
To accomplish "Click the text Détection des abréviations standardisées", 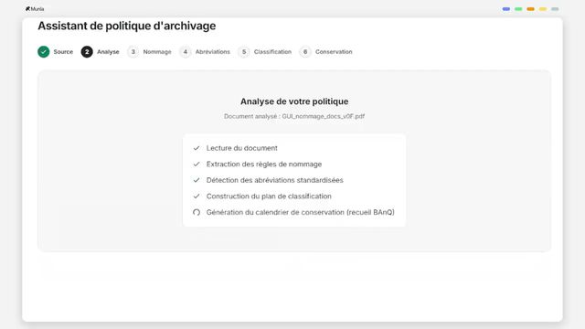I will 275,180.
